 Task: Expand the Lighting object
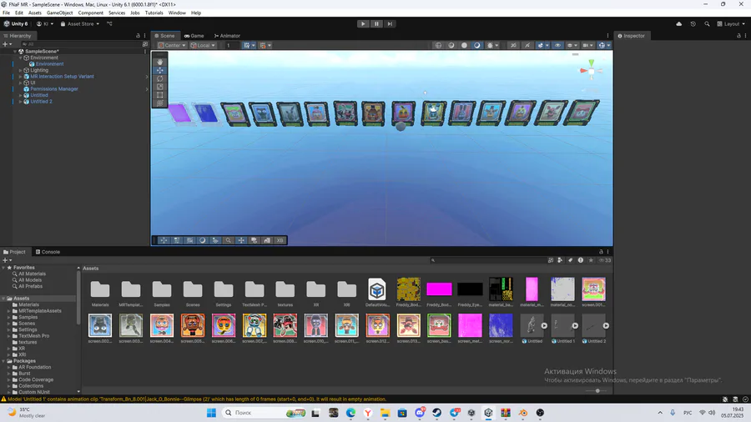point(21,70)
